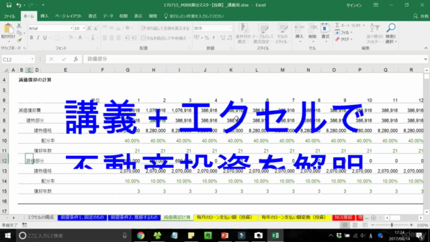Collapse the ribbon with the chevron
The width and height of the screenshot is (430, 242).
point(426,48)
